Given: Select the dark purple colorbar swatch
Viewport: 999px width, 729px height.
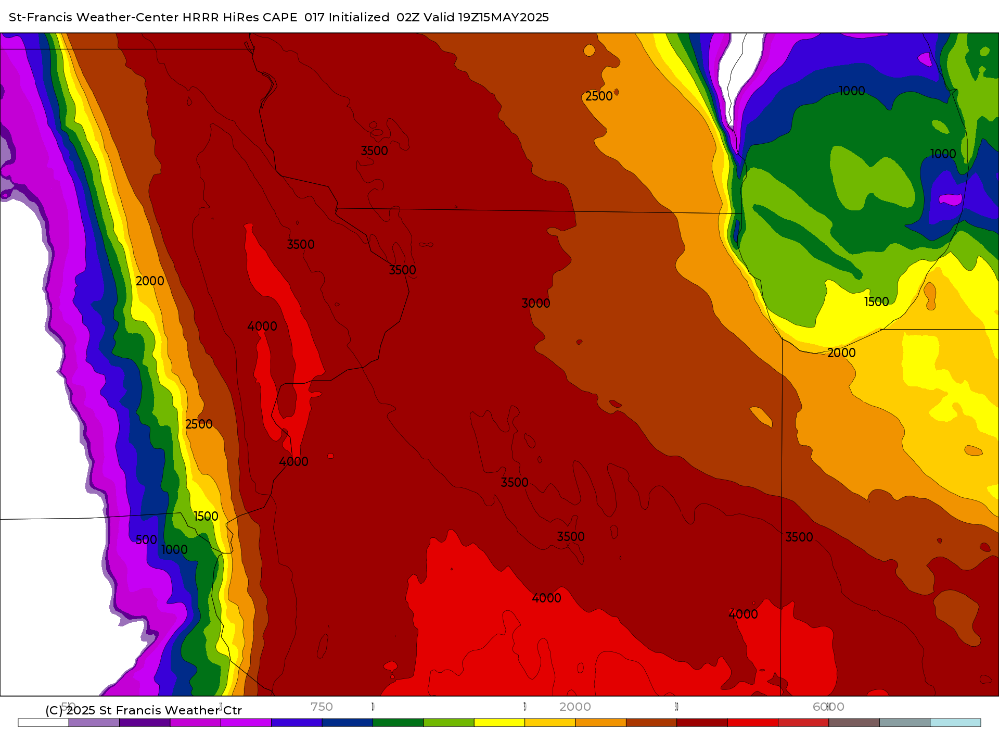Looking at the screenshot, I should click(145, 723).
